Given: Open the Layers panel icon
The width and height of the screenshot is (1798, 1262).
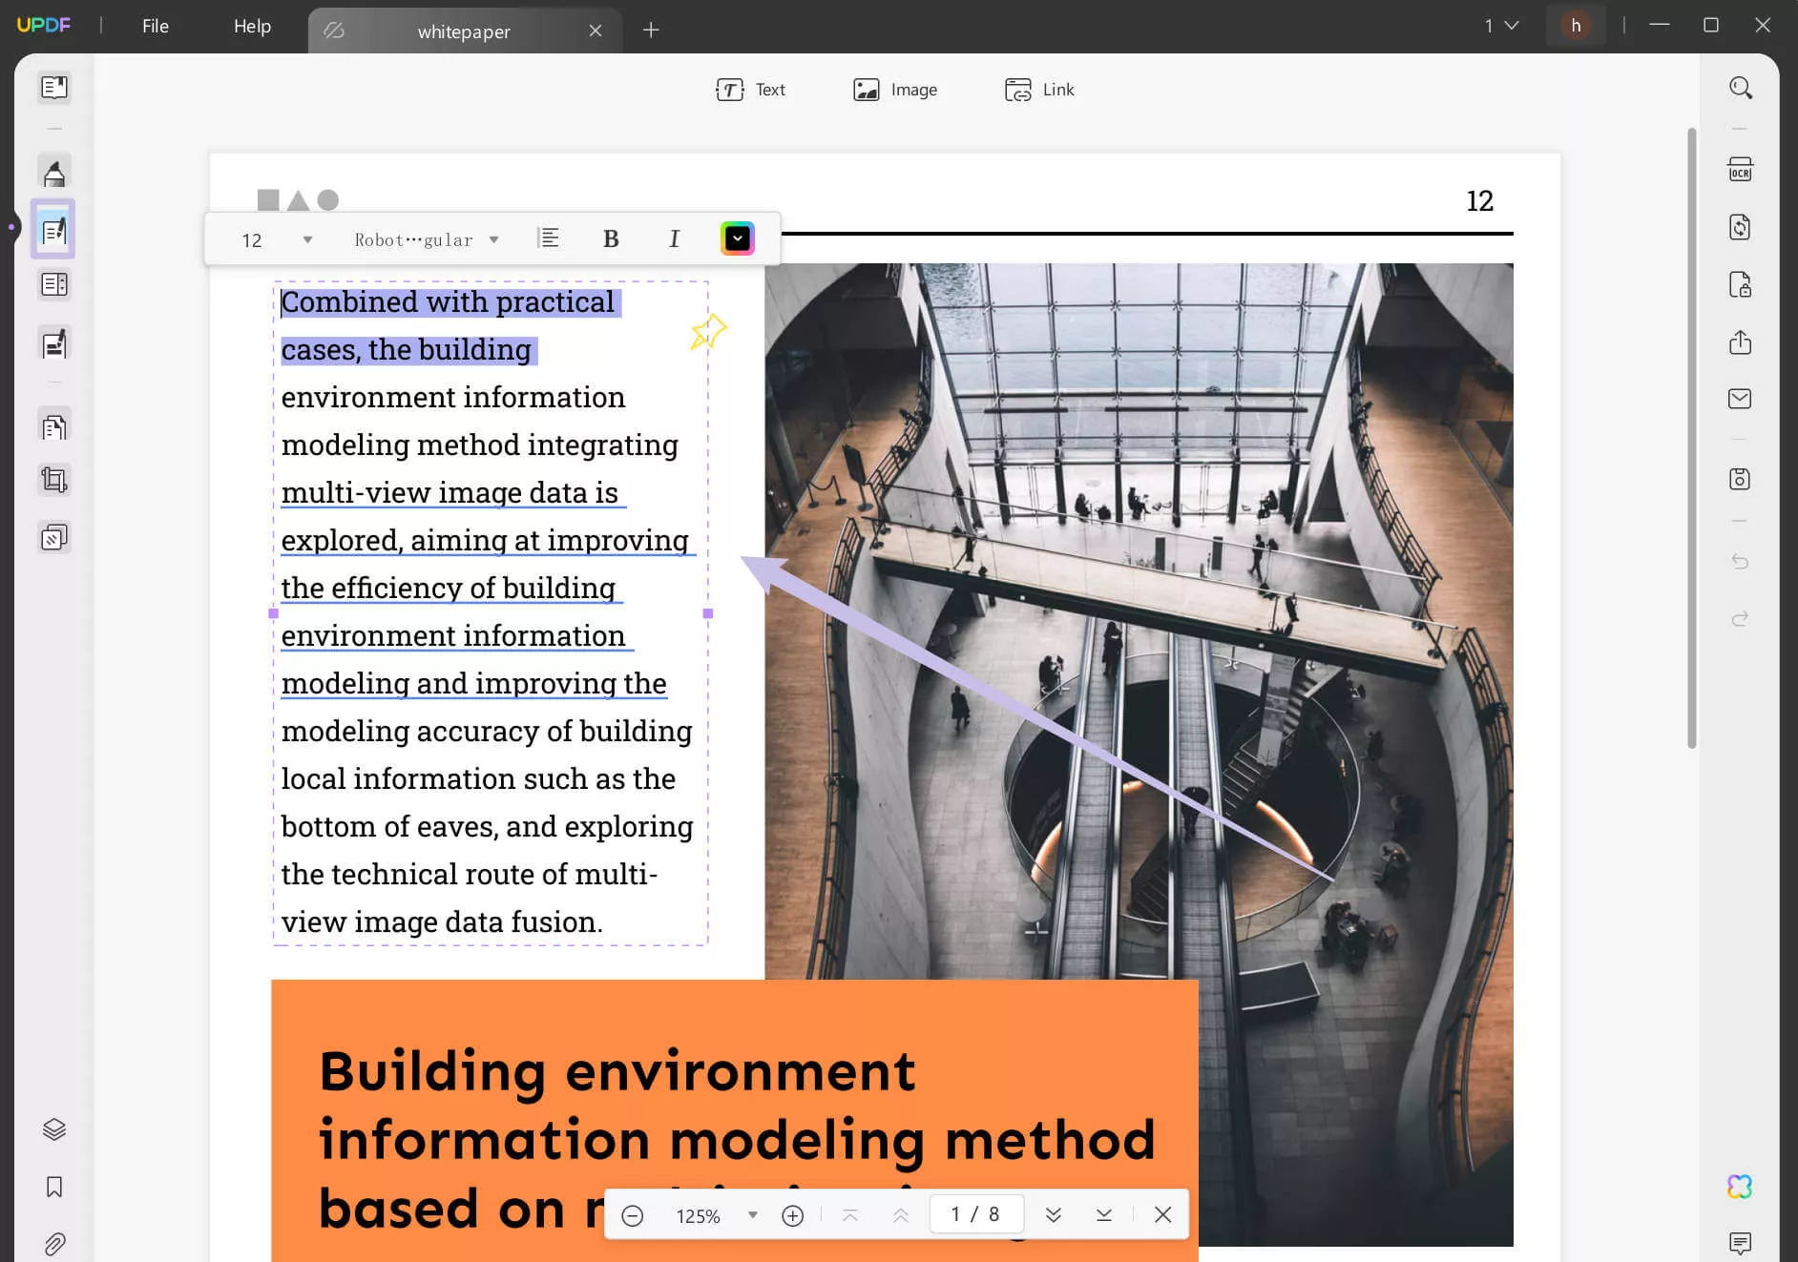Looking at the screenshot, I should pyautogui.click(x=54, y=1129).
